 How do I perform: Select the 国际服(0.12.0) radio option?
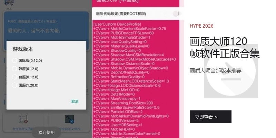tap(14, 61)
